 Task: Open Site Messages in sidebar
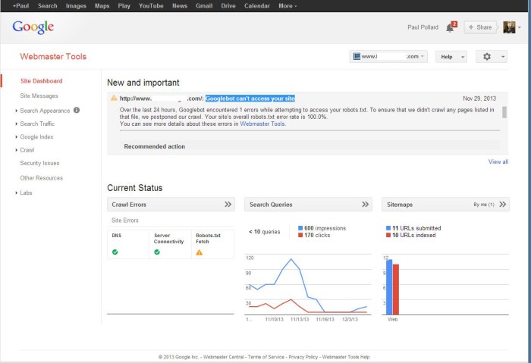click(x=39, y=95)
